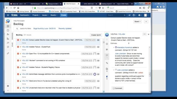The image size is (177, 99).
Task: Select the VOL-323 dhclient issue row
Action: pos(58,62)
